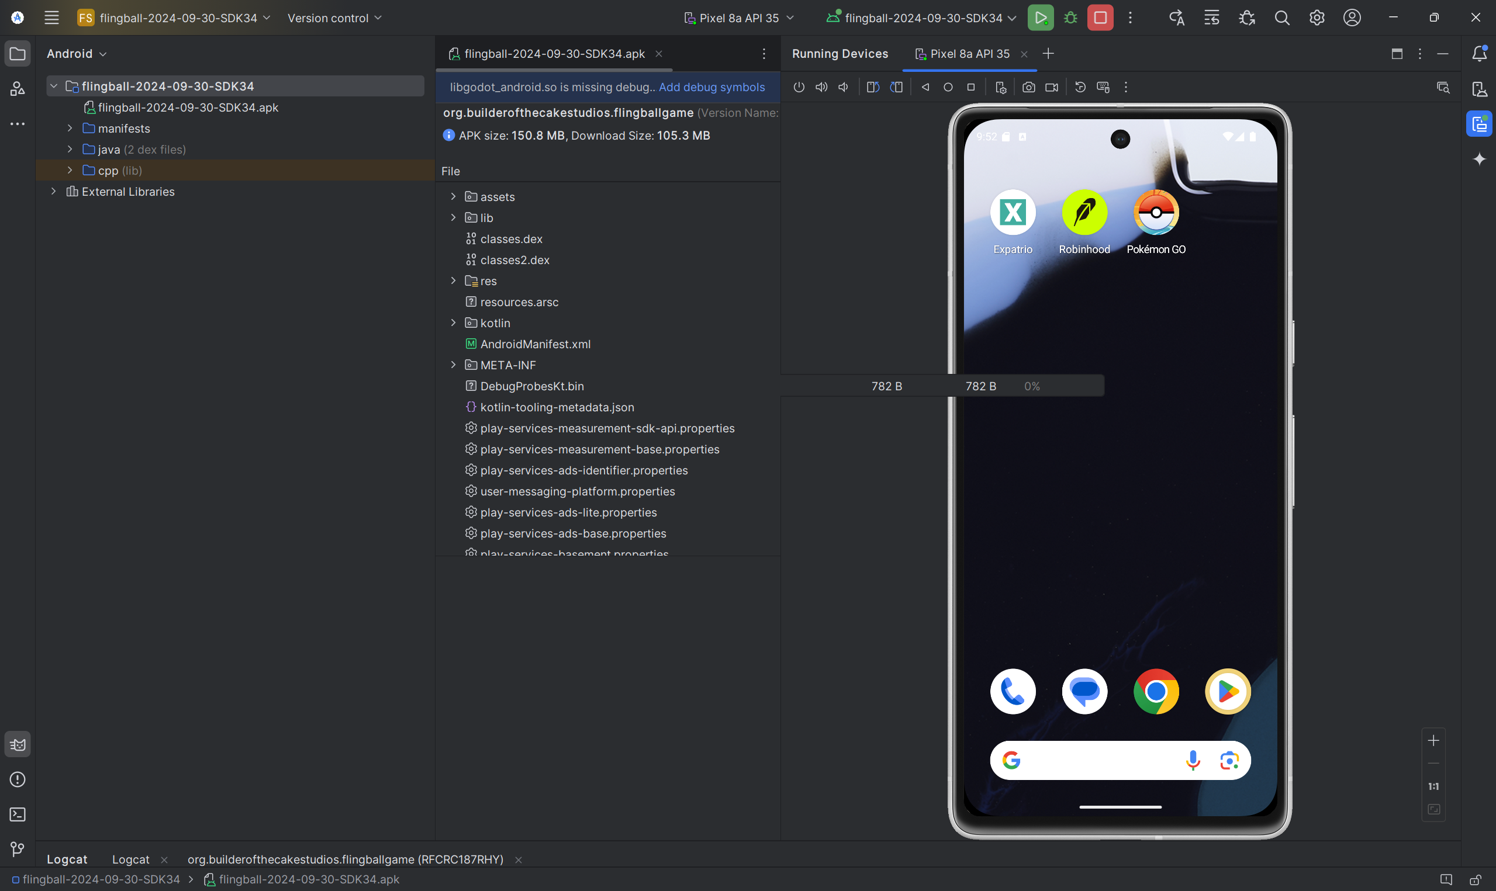The image size is (1496, 891).
Task: Select the cpp (lib) folder row
Action: [x=236, y=171]
